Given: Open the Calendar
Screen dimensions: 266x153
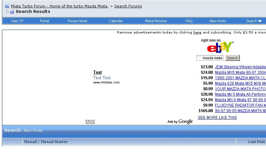Looking at the screenshot, I should click(x=116, y=21).
